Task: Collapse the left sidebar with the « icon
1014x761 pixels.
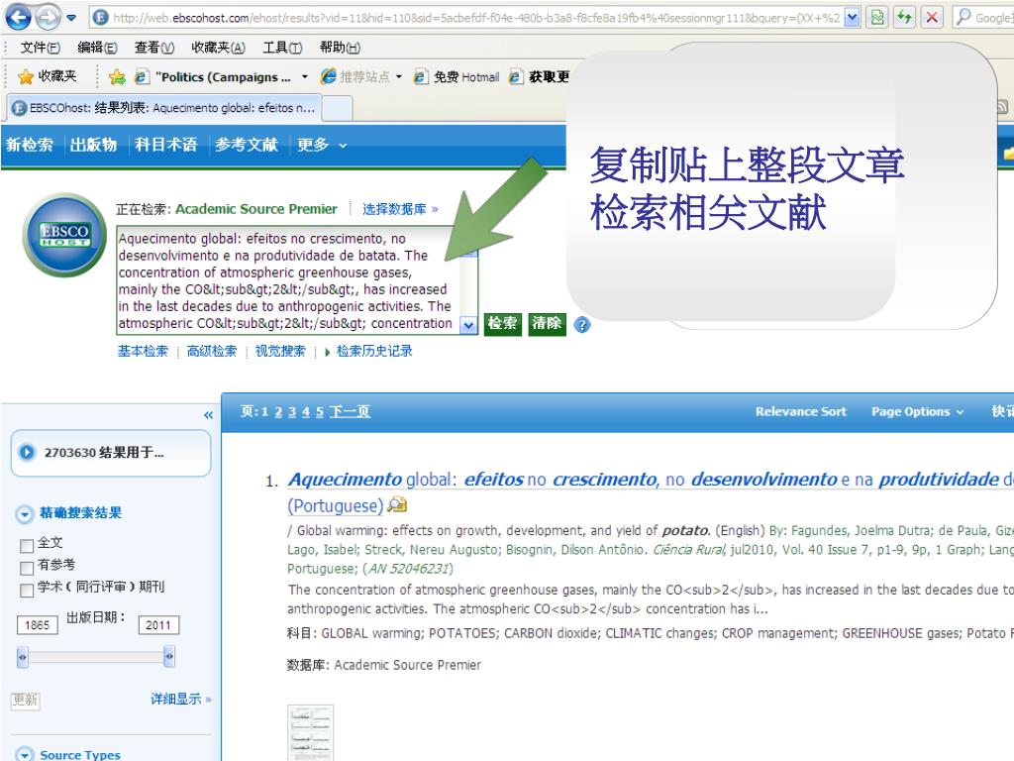Action: (208, 415)
